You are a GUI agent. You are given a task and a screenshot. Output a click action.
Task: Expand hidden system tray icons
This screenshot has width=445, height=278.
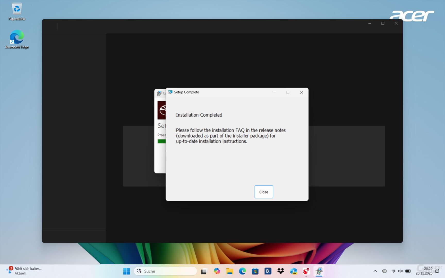click(x=375, y=271)
